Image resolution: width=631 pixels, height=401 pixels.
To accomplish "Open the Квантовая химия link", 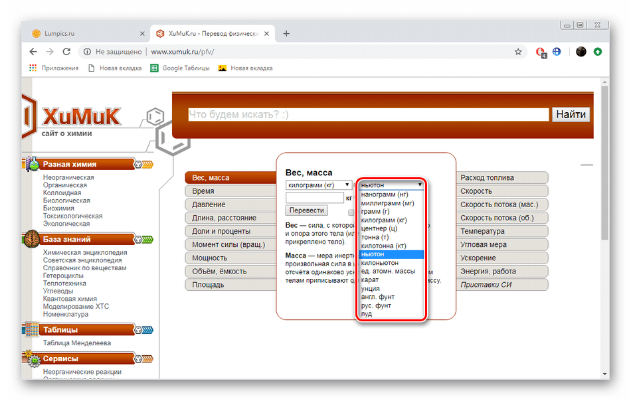I will (70, 299).
